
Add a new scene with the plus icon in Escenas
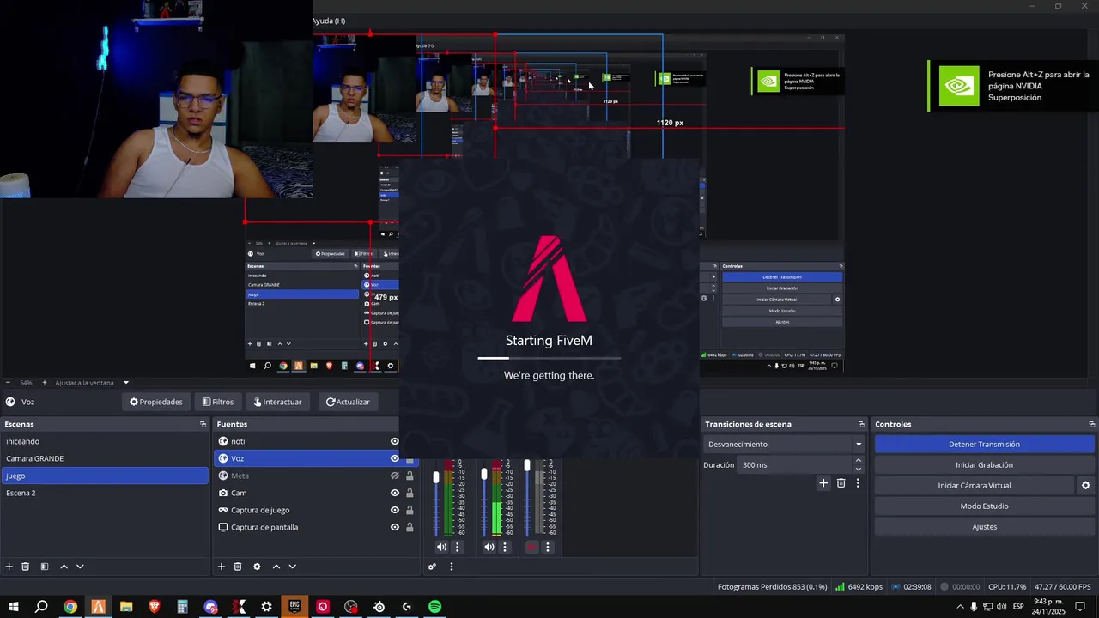point(9,566)
